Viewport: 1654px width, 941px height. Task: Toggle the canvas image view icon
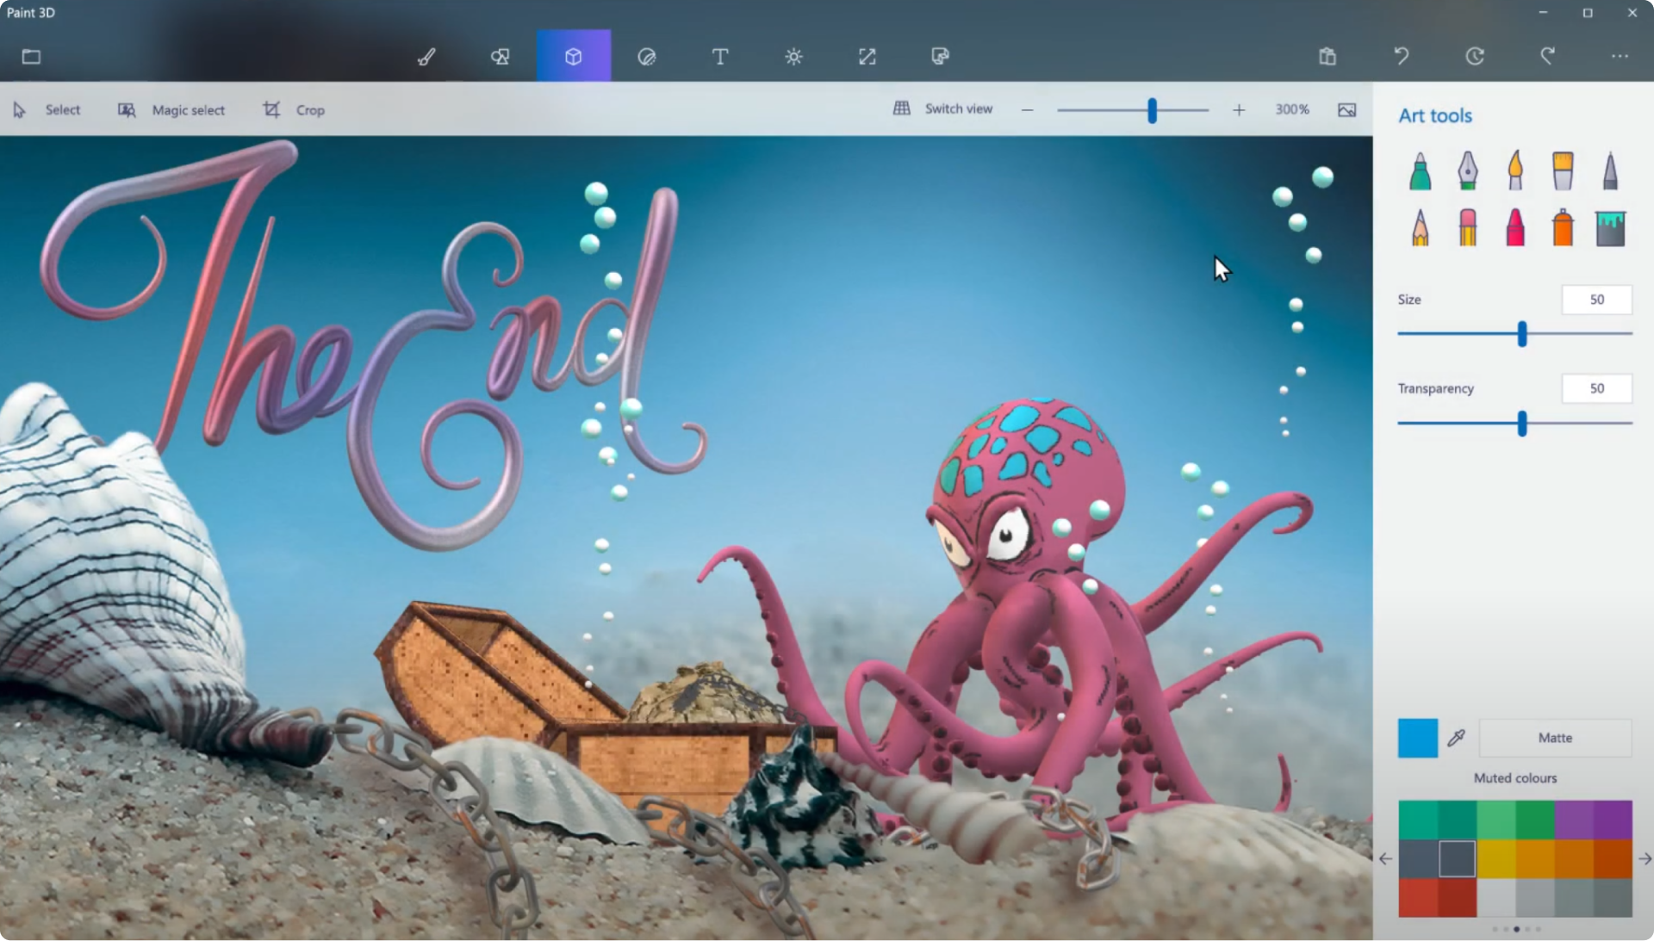[x=1346, y=110]
